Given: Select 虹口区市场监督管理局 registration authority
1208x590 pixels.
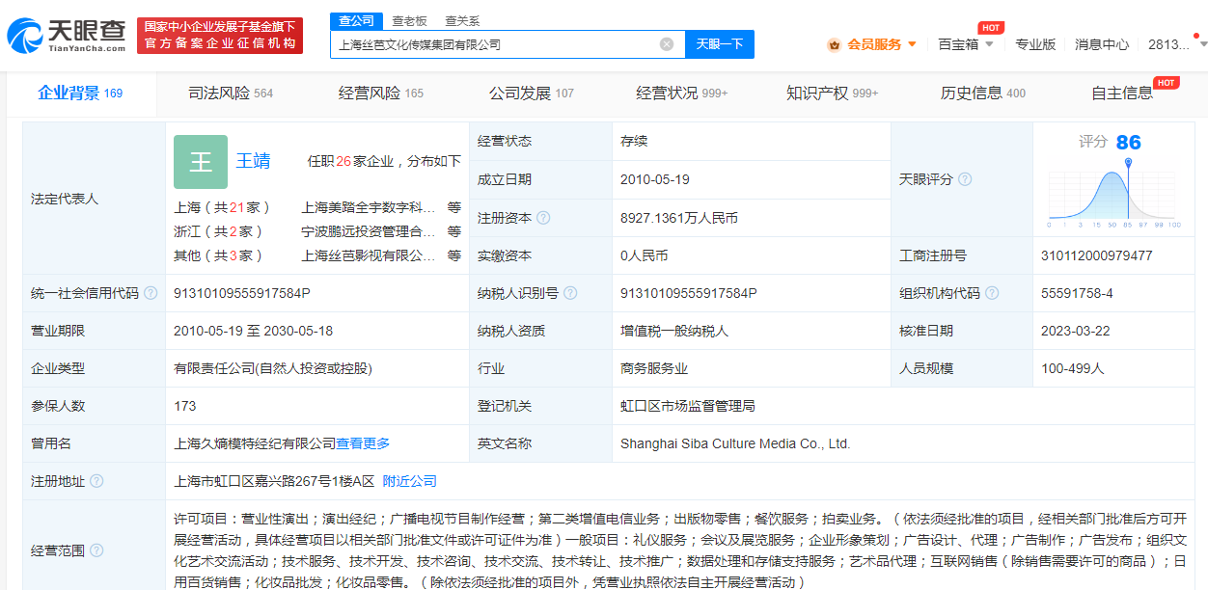Looking at the screenshot, I should pyautogui.click(x=688, y=406).
